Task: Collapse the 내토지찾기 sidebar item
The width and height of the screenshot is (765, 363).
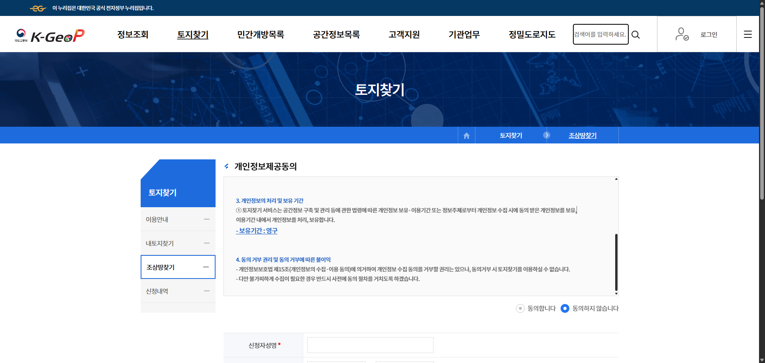Action: pyautogui.click(x=206, y=243)
